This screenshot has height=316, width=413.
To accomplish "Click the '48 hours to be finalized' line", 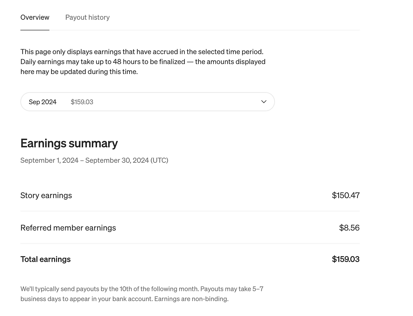I will coord(143,62).
